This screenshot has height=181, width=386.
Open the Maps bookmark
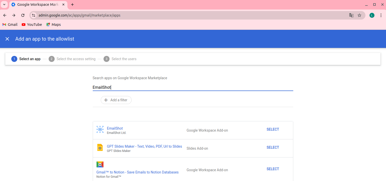[54, 25]
